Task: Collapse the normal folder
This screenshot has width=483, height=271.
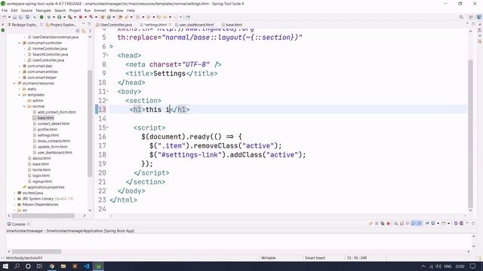Action: pos(24,106)
